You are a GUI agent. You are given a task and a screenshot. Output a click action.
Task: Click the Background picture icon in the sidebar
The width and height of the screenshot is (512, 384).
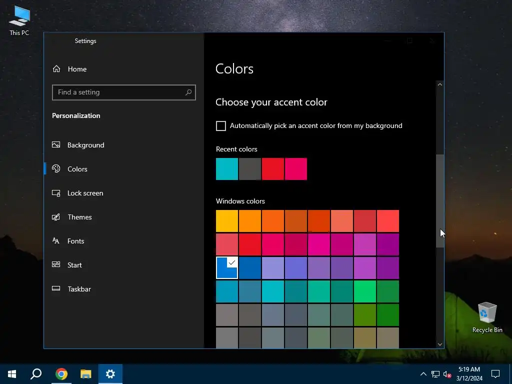click(56, 144)
